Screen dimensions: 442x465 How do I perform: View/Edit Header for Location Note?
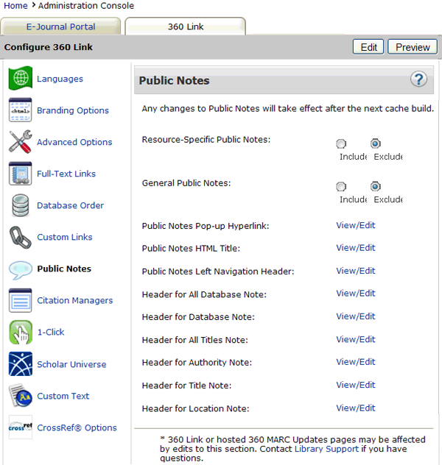point(356,408)
